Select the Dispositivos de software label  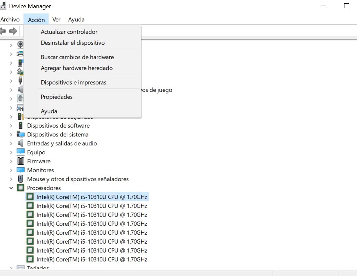tap(58, 126)
